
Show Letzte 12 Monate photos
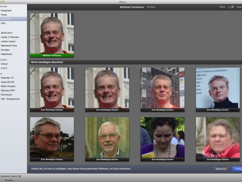tap(10, 37)
